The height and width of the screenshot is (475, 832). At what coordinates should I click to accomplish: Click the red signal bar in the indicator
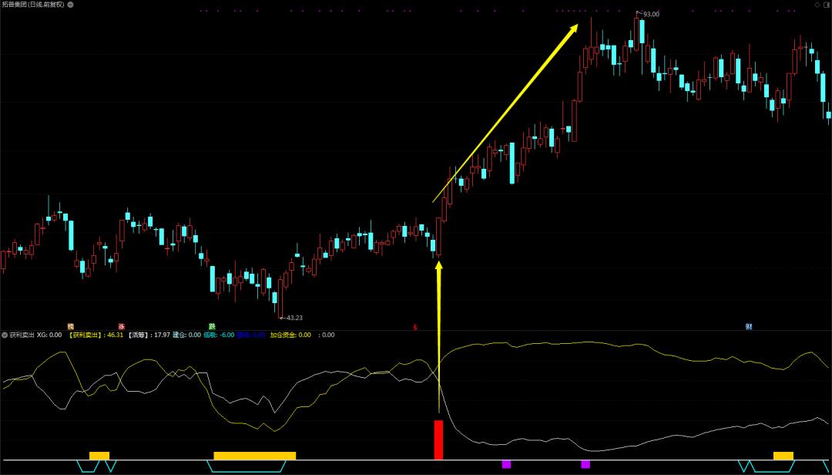click(x=438, y=440)
